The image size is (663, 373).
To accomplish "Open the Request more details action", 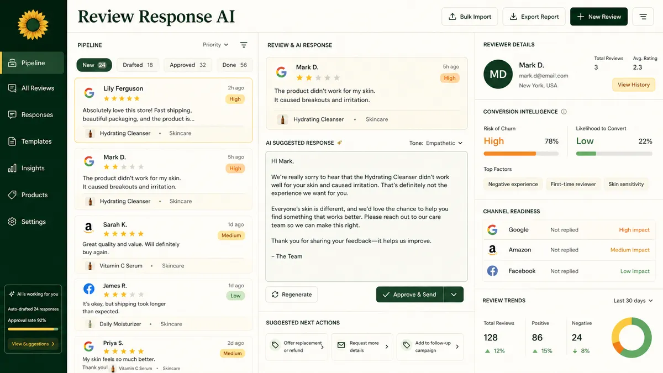I will 362,346.
